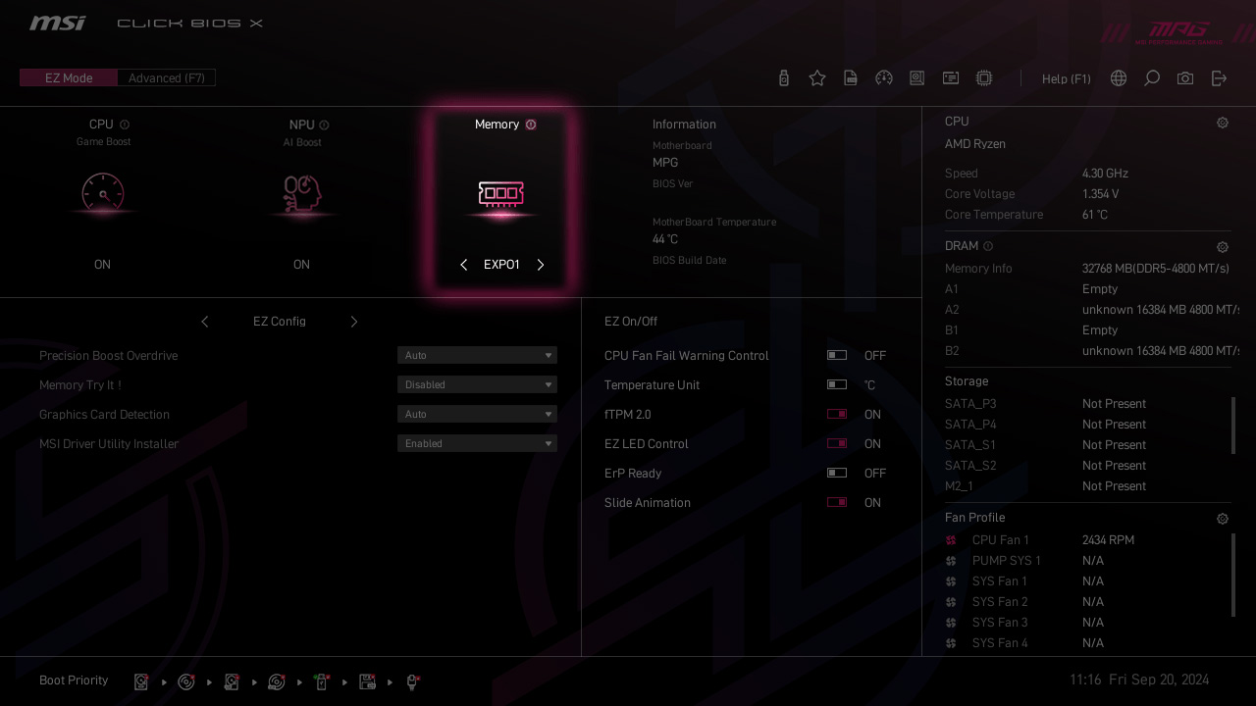Open Fan Profile settings gear
Image resolution: width=1256 pixels, height=706 pixels.
click(1223, 519)
